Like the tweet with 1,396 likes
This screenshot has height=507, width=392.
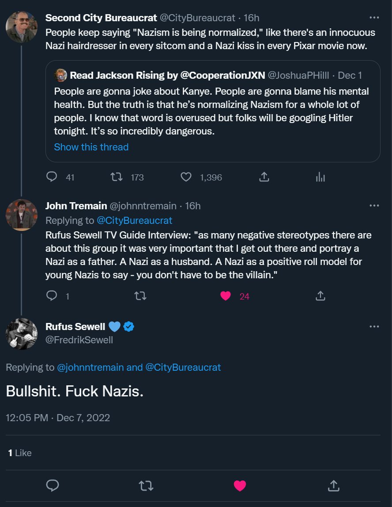[186, 177]
